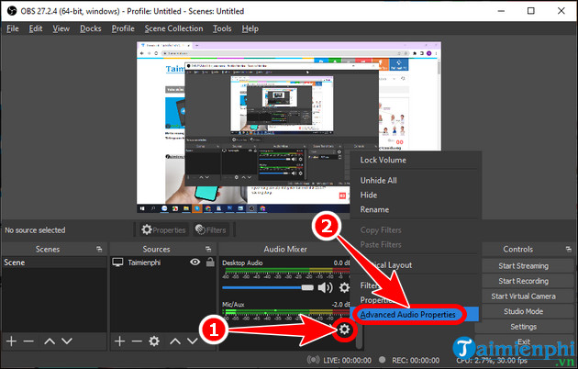Add a source with plus icon
Screen dimensions: 578x369
tap(119, 341)
